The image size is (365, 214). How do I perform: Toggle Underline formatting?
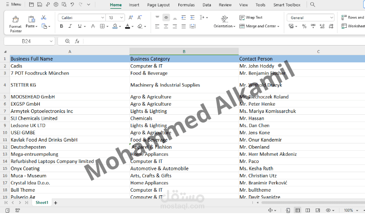79,26
